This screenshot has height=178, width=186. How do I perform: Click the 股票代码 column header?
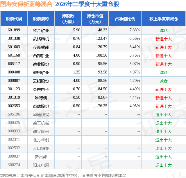tap(14, 19)
